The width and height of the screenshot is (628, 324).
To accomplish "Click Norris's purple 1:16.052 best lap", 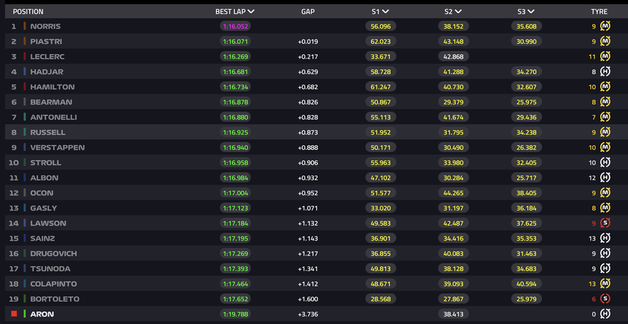I will [235, 26].
